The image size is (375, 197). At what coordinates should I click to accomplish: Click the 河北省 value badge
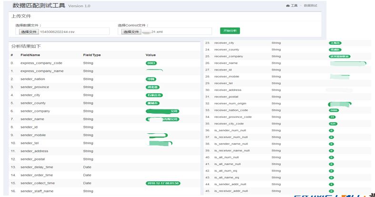(153, 87)
